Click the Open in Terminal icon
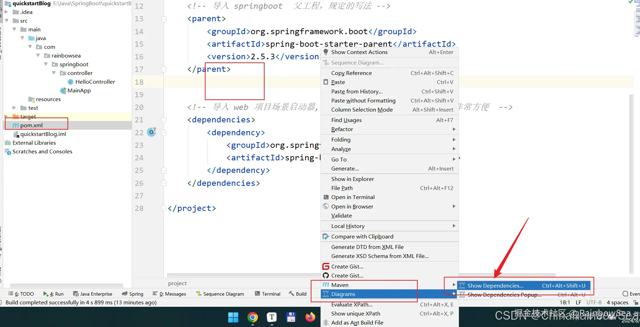 pyautogui.click(x=326, y=197)
